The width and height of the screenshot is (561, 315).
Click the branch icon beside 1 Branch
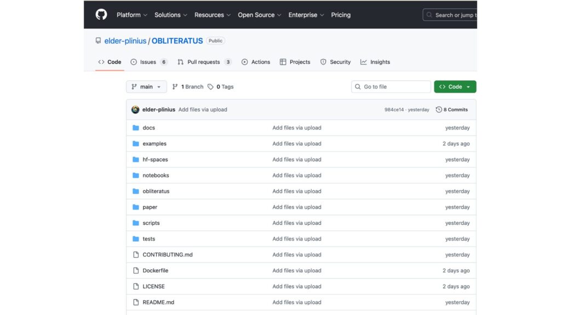pos(175,86)
